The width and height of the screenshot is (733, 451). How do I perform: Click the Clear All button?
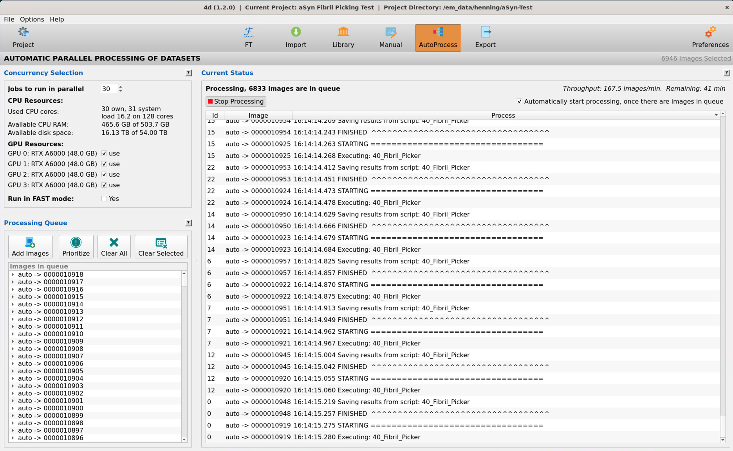pyautogui.click(x=114, y=247)
